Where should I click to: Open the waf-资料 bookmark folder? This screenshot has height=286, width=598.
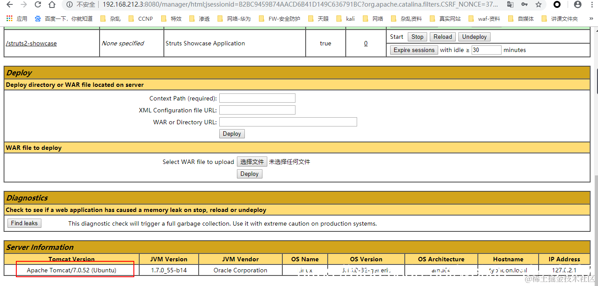(484, 19)
